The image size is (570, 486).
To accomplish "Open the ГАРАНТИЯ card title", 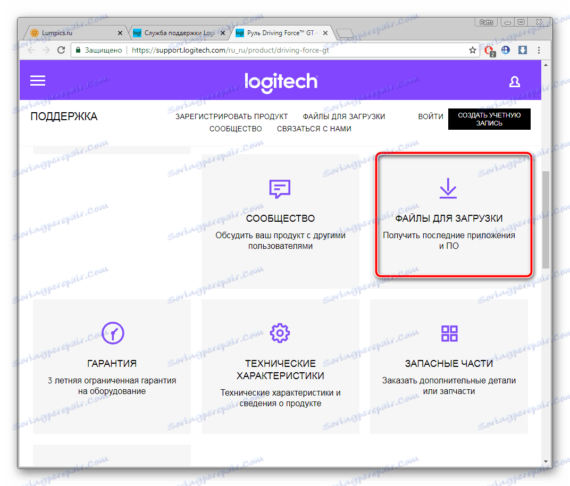I will [112, 364].
